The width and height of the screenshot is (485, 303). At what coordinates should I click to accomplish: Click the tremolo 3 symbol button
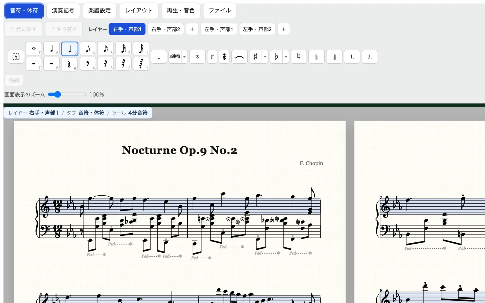point(197,57)
